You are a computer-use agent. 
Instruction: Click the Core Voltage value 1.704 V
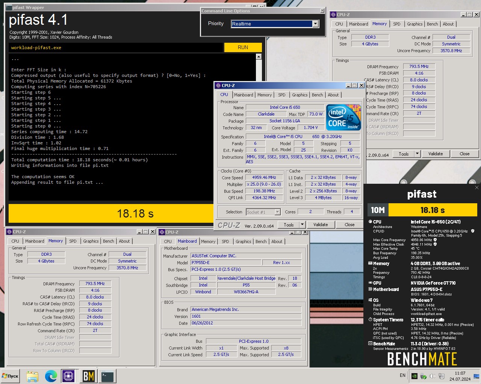click(x=311, y=128)
